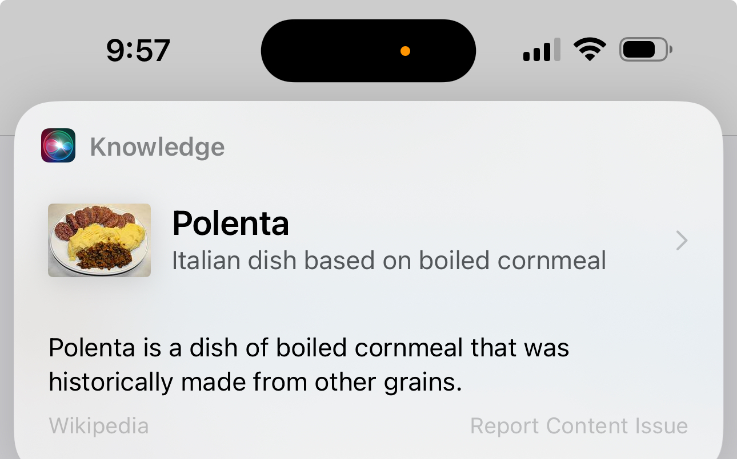
Task: Open Polenta details via the right chevron
Action: [682, 241]
